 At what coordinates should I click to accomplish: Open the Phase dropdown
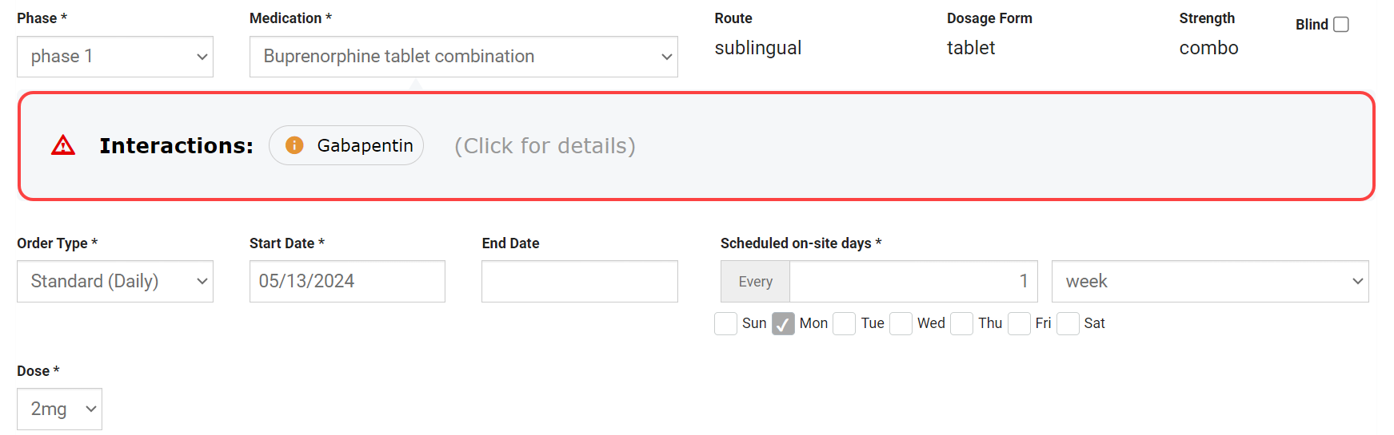[115, 57]
